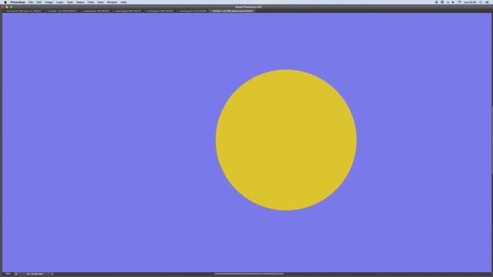
Task: Open the Image menu
Action: pyautogui.click(x=49, y=2)
